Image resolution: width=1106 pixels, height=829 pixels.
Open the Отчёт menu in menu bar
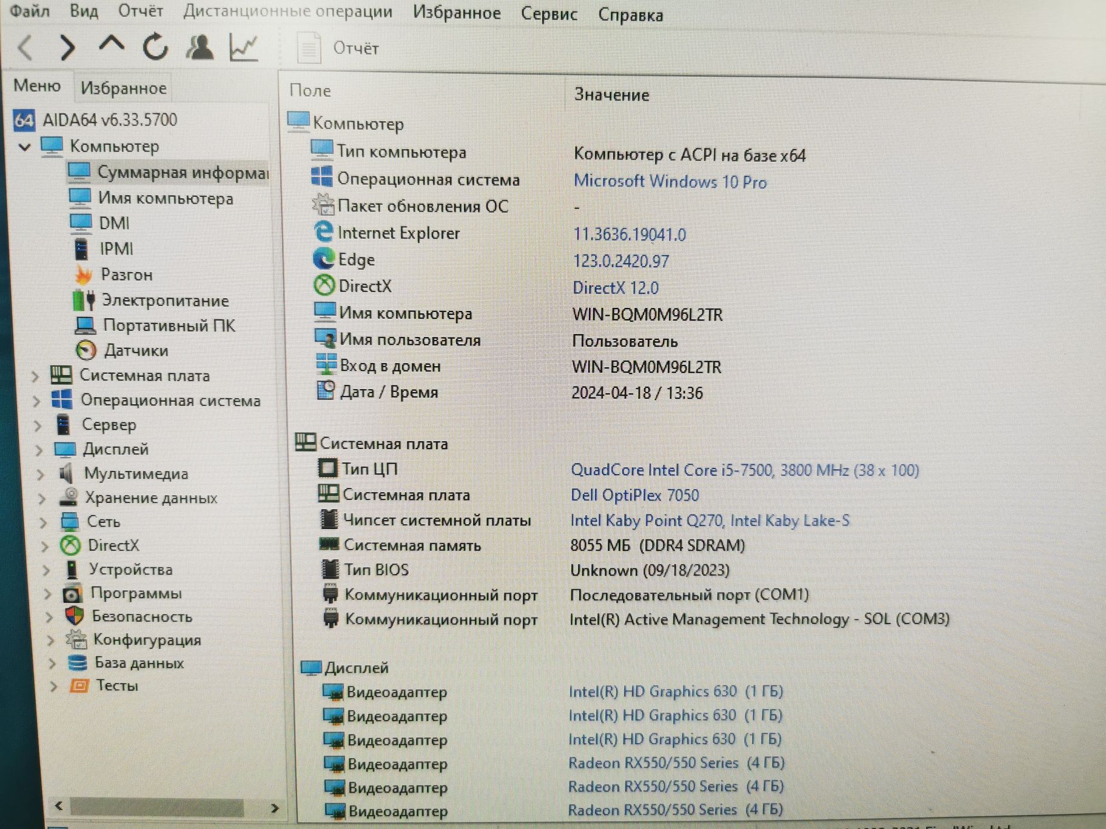(x=140, y=11)
